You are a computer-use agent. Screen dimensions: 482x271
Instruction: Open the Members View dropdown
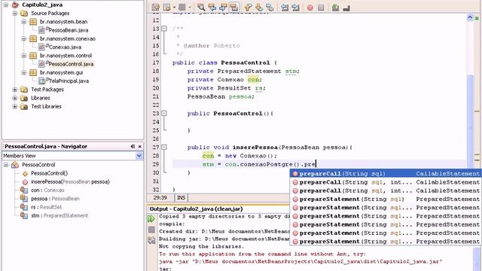[139, 156]
